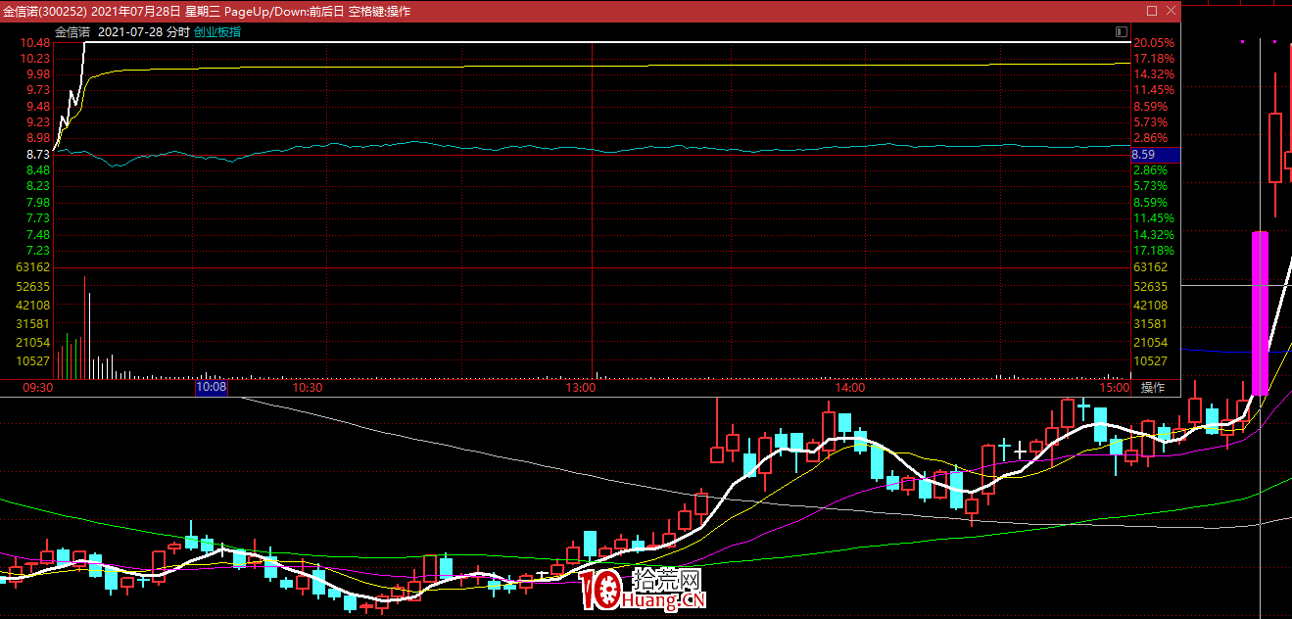Maximize the intraday chart popup window
The width and height of the screenshot is (1292, 619).
[x=1151, y=11]
